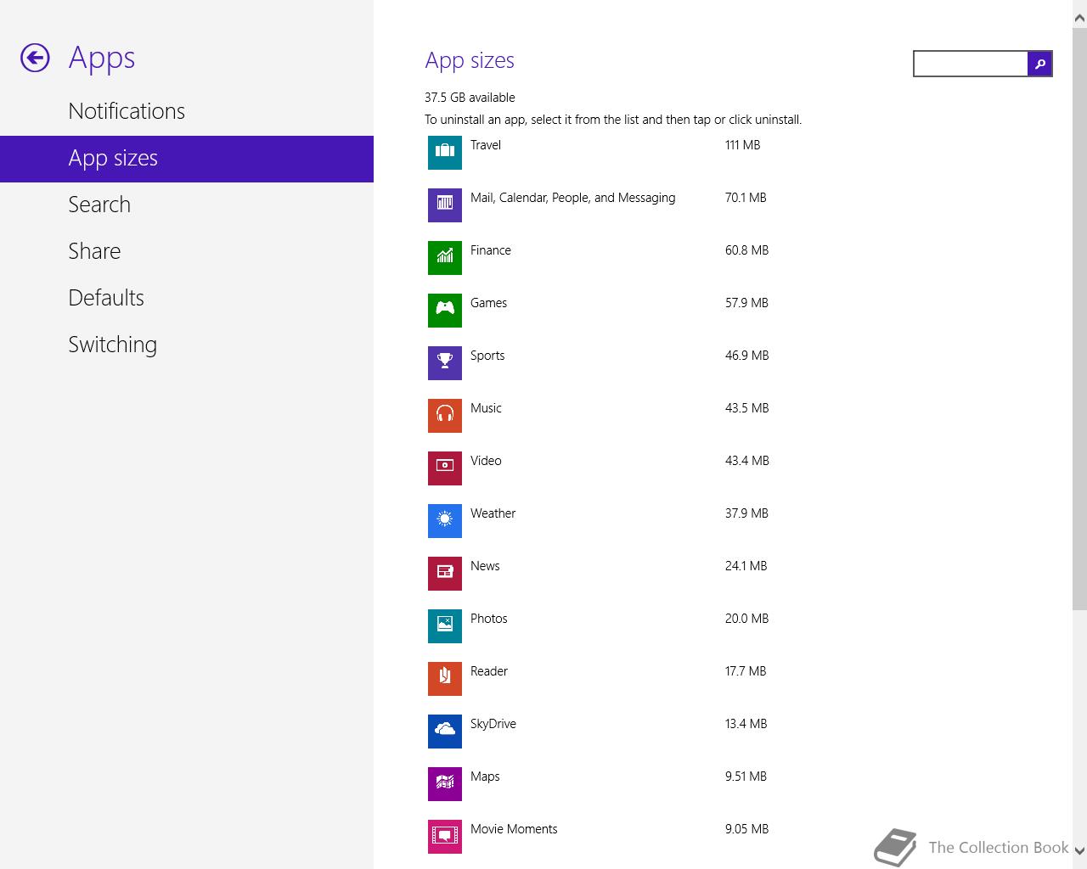Viewport: 1087px width, 869px height.
Task: Click the 17.7 MB size value
Action: pyautogui.click(x=746, y=671)
